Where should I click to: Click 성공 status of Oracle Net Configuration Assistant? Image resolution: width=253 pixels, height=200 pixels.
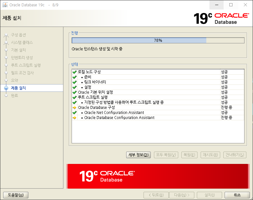pos(224,112)
